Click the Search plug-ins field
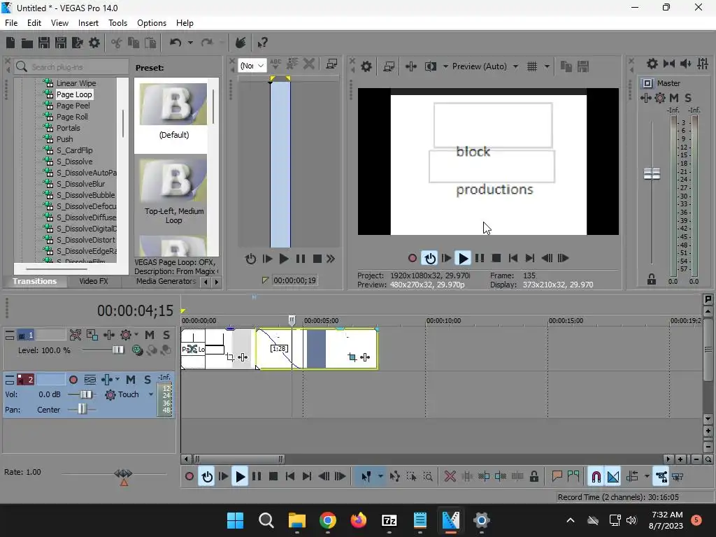716x537 pixels. coord(71,67)
